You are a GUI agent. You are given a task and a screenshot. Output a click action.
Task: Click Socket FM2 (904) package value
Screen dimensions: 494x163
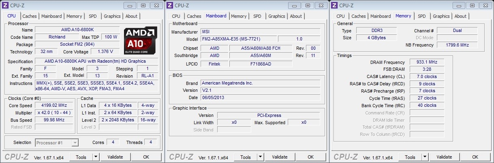click(x=77, y=44)
